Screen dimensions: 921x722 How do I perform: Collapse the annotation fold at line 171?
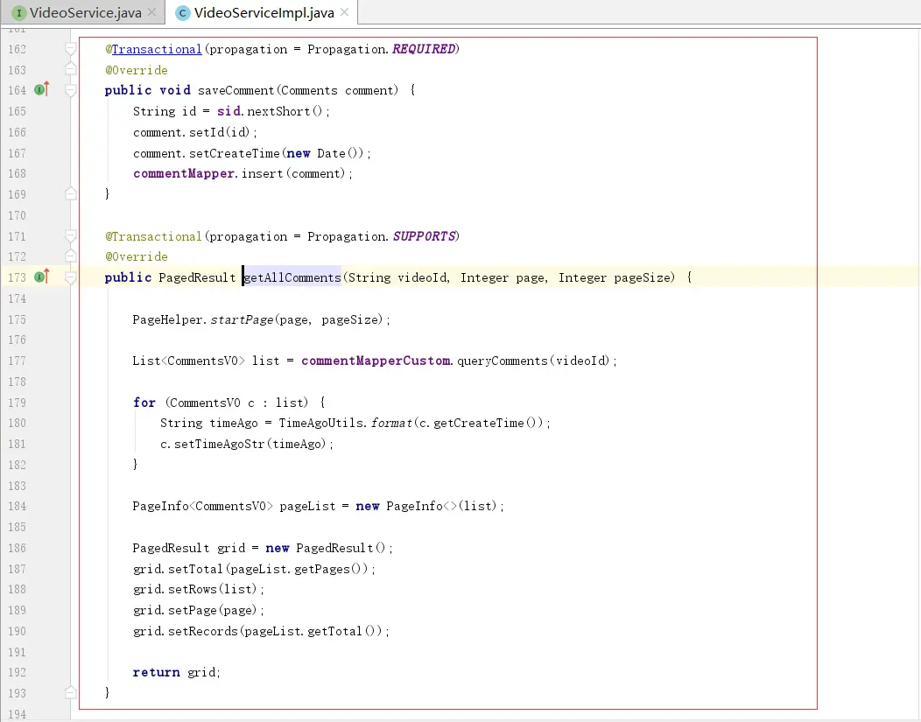tap(71, 236)
